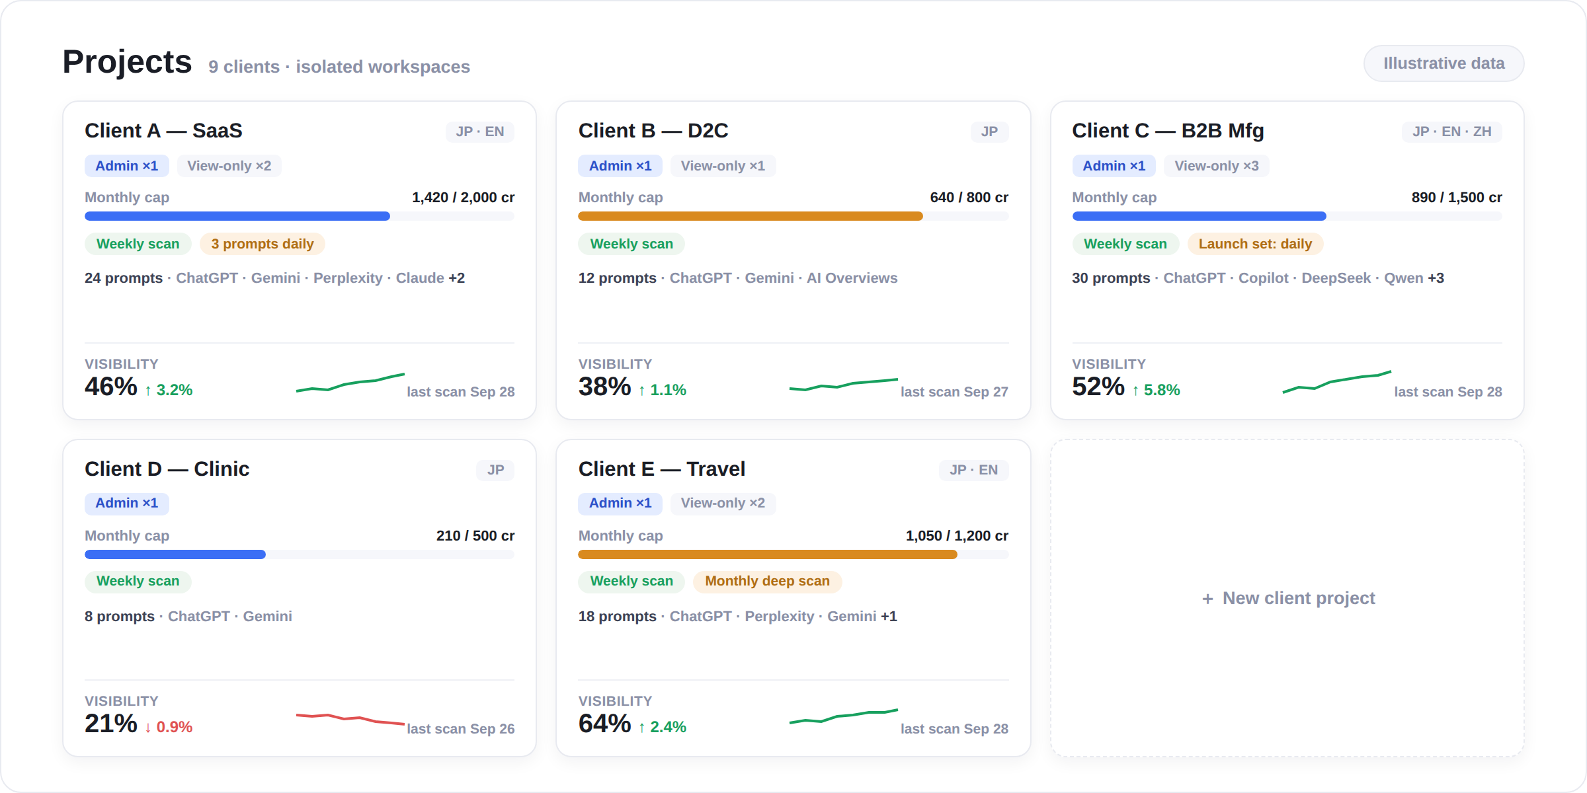Screen dimensions: 1587x793
Task: Open the Client E — Travel project title
Action: click(661, 469)
